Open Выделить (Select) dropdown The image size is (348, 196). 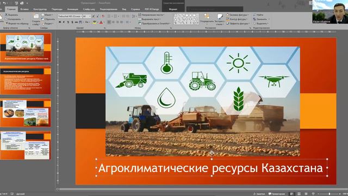261,23
